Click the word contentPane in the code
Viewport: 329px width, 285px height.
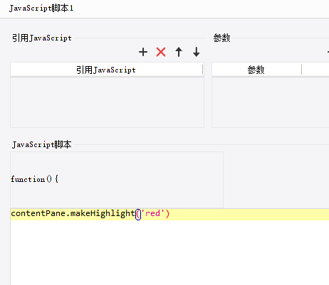pos(38,213)
